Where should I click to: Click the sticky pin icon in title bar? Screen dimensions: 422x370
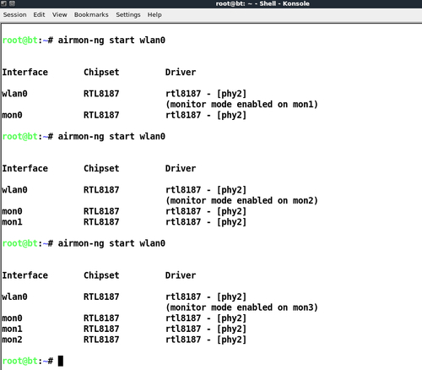pyautogui.click(x=12, y=3)
